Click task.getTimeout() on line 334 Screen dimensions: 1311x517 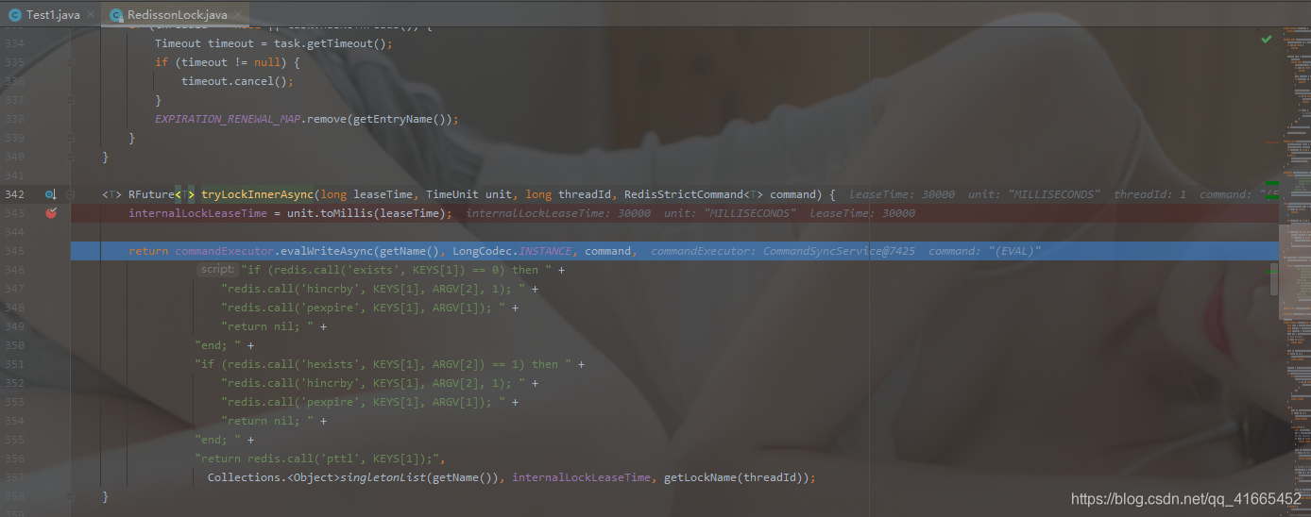pos(319,43)
